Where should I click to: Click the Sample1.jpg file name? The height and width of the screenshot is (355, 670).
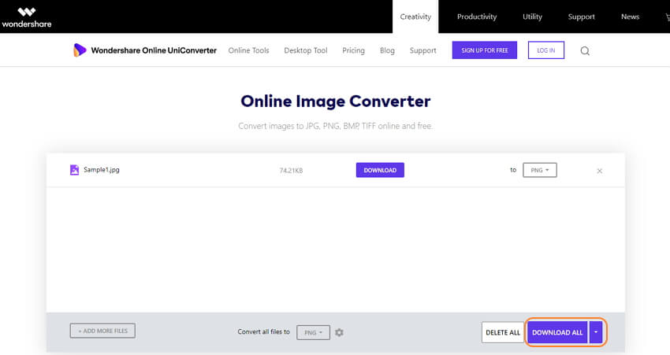[x=102, y=170]
